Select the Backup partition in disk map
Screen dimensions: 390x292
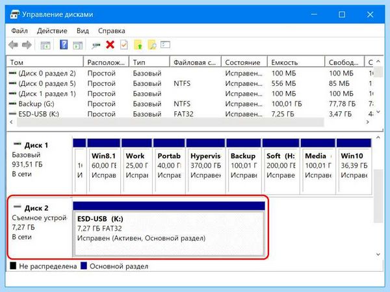click(x=244, y=166)
